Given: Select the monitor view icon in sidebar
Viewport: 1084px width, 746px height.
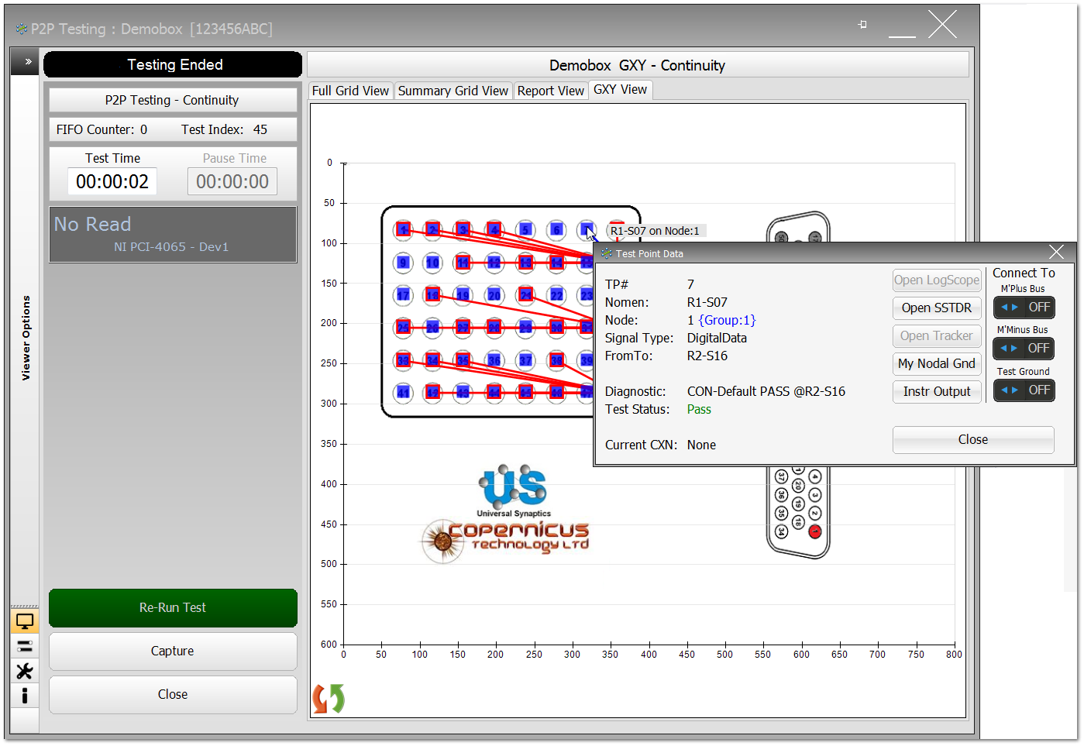Looking at the screenshot, I should (x=25, y=621).
